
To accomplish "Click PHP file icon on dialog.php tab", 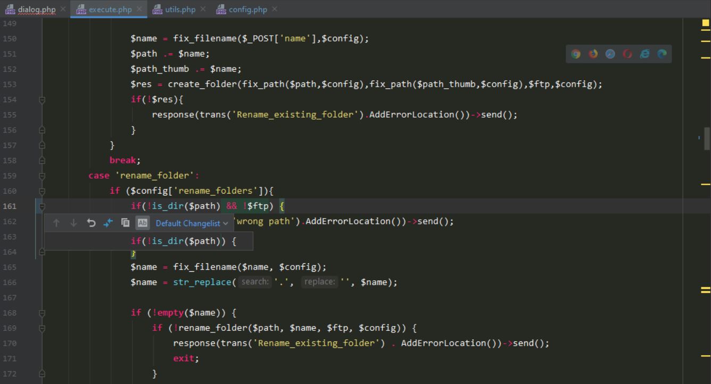I will click(x=10, y=10).
